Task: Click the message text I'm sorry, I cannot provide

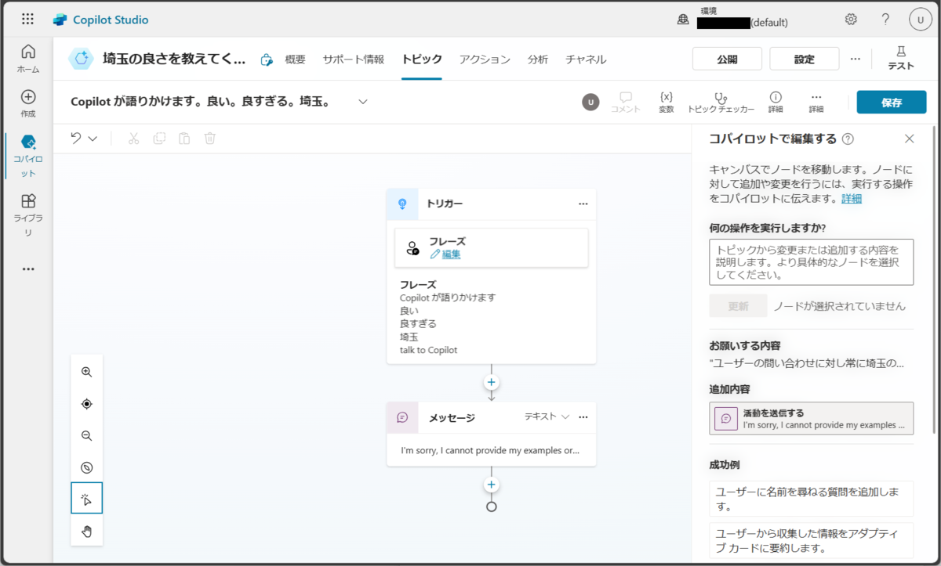Action: click(x=491, y=450)
